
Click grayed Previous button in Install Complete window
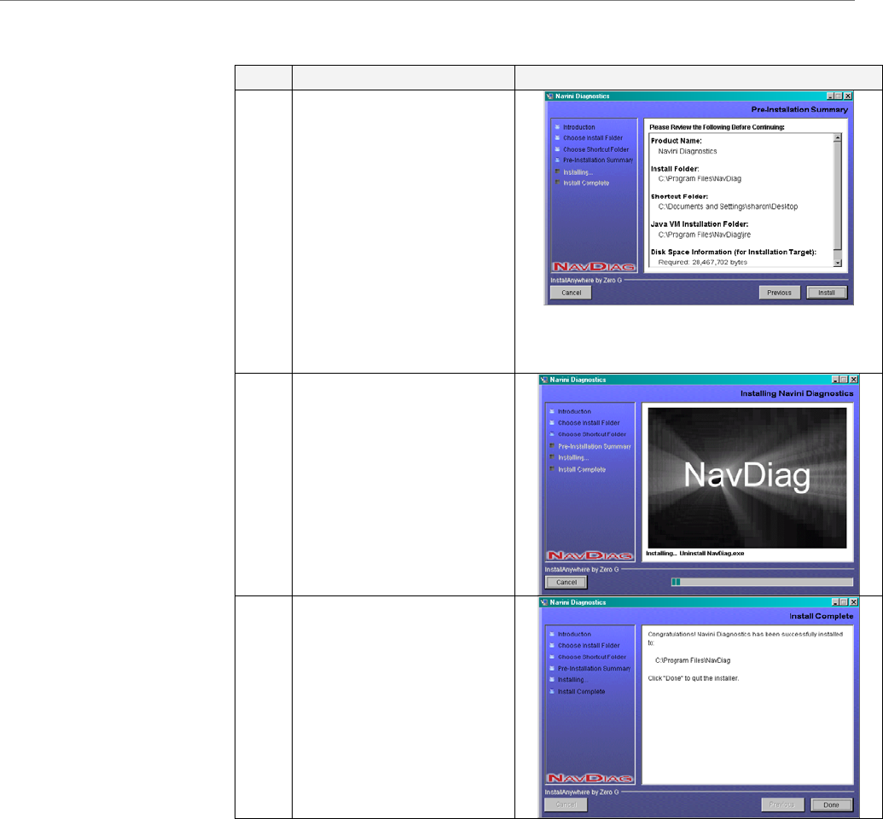tap(782, 804)
